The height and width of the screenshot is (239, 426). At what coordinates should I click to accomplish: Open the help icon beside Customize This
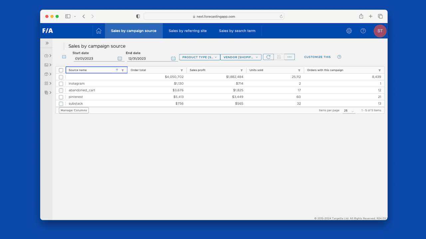click(x=339, y=57)
